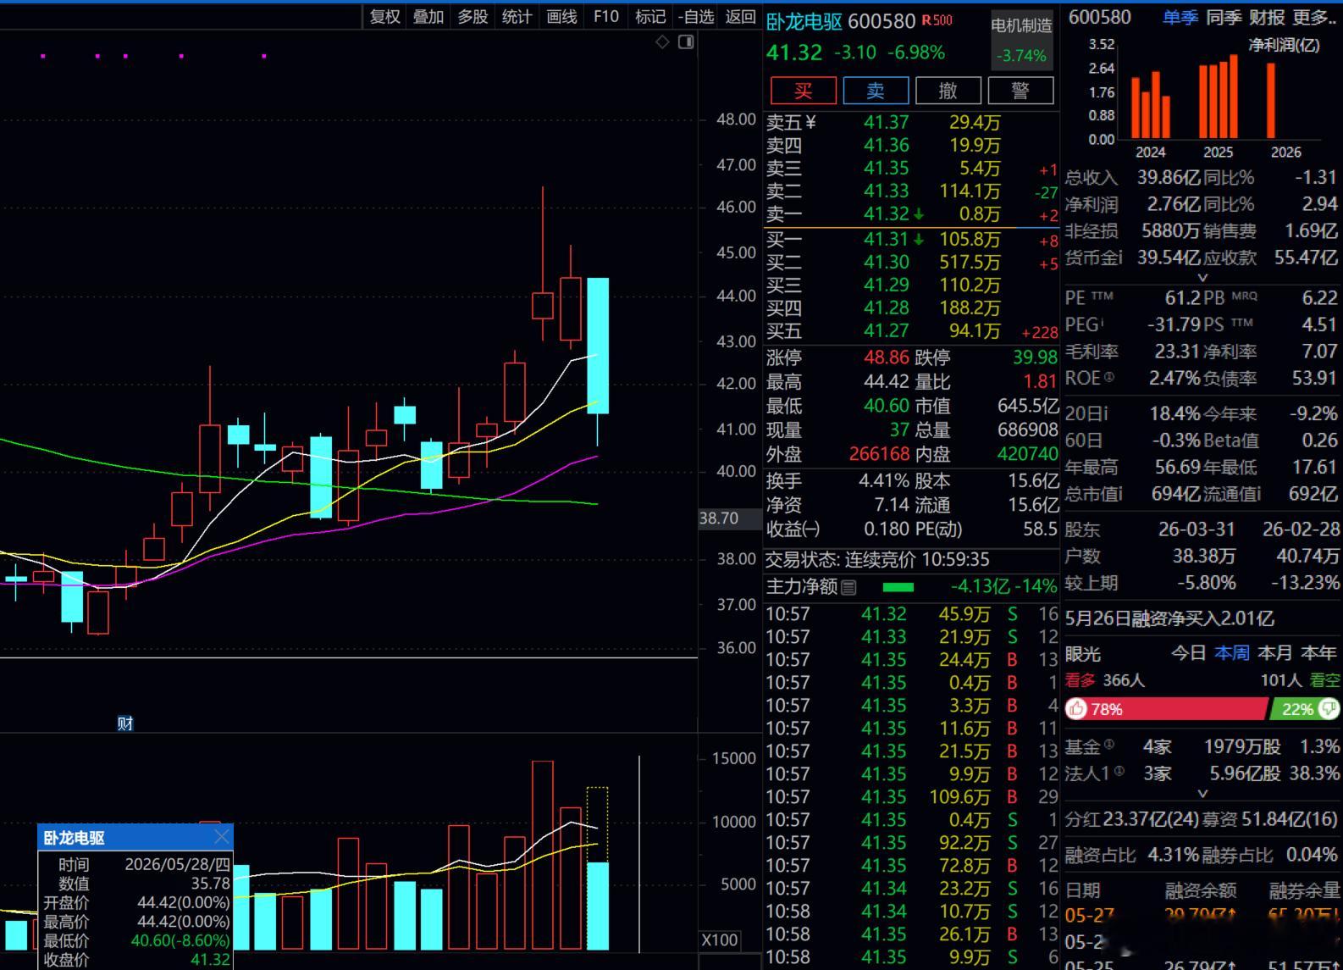Click the 财 financial marker on chart

tap(125, 723)
